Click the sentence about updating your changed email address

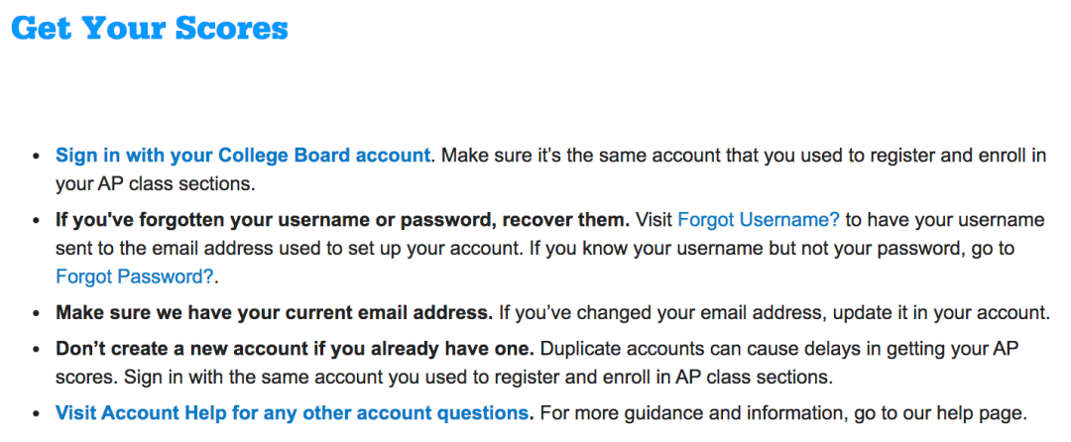point(773,313)
